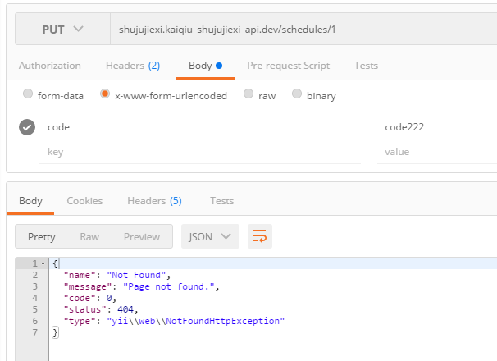Switch to response Cookies tab
497x361 pixels.
pos(84,200)
